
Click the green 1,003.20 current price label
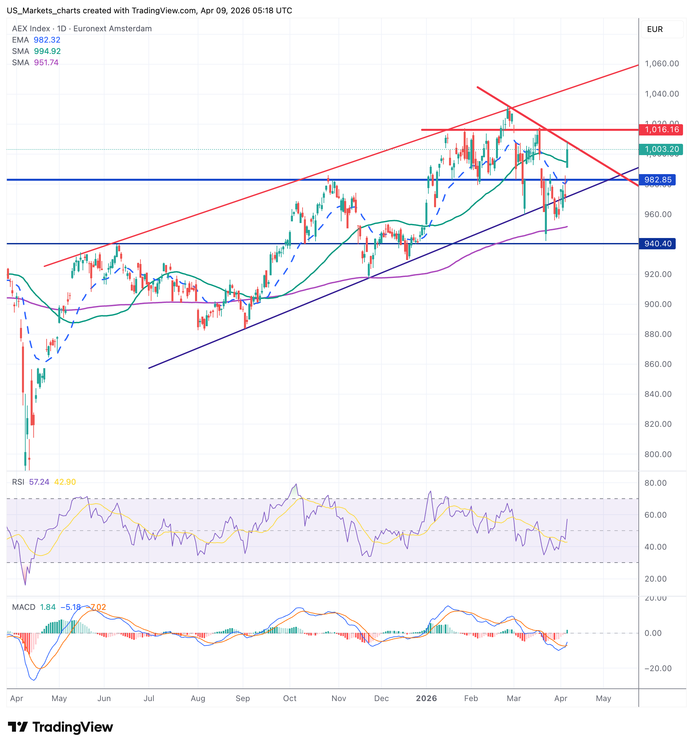[x=661, y=149]
